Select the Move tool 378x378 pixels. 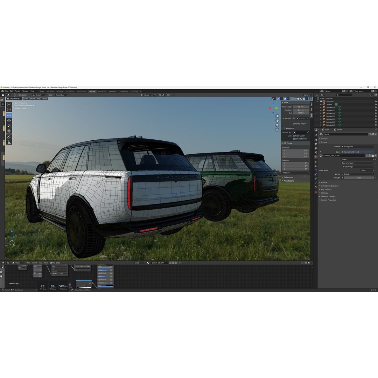(9, 115)
